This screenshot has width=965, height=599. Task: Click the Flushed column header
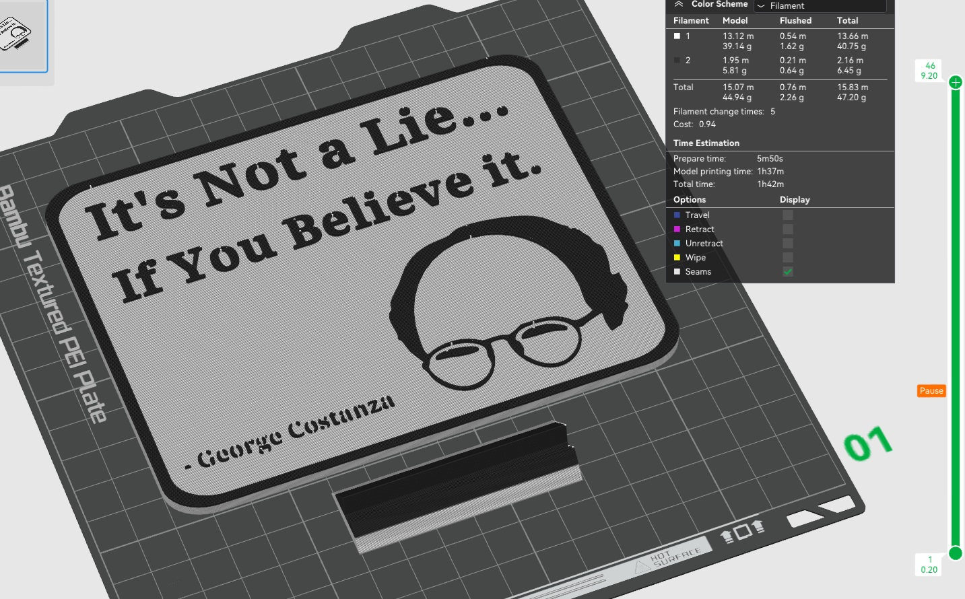pyautogui.click(x=795, y=21)
